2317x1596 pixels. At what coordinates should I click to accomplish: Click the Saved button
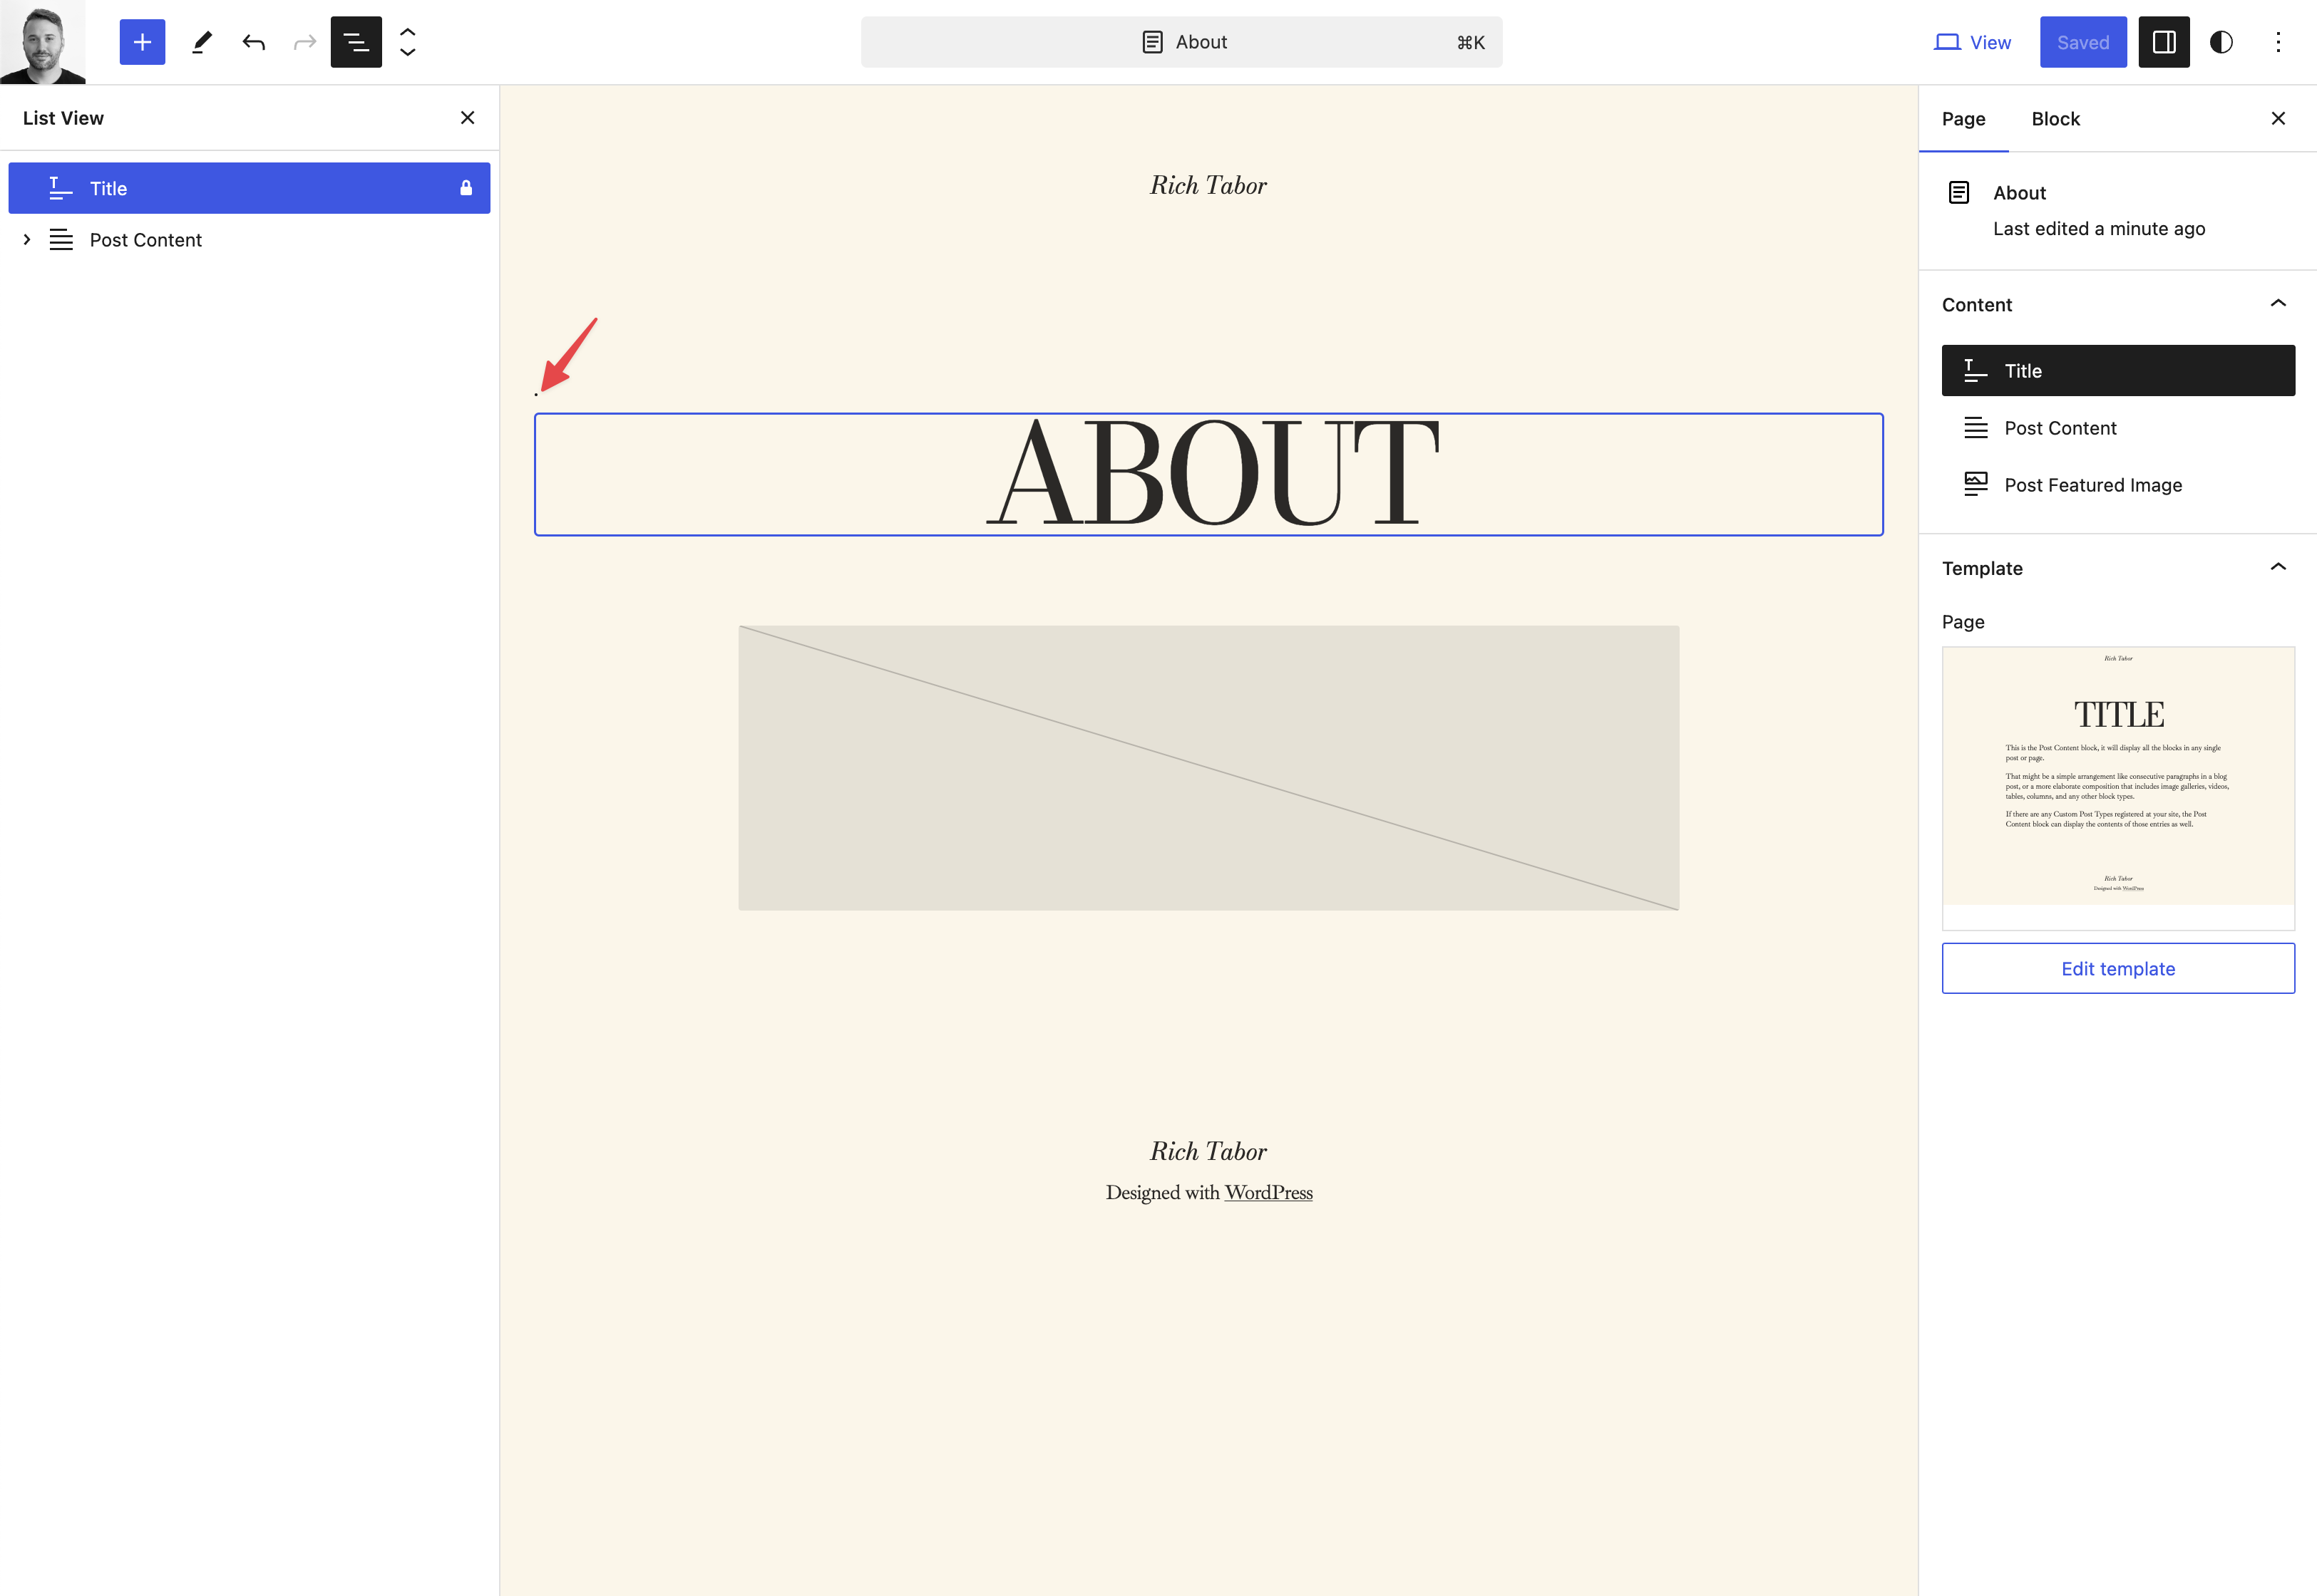[2083, 42]
